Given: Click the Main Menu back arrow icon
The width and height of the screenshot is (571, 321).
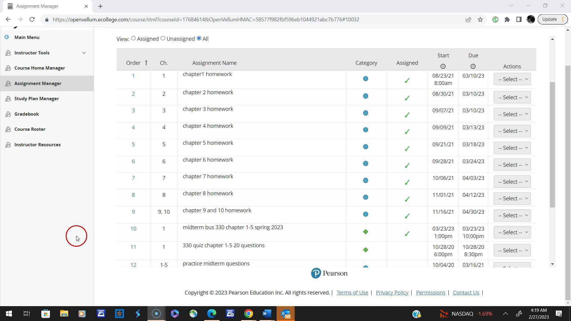Looking at the screenshot, I should [7, 37].
